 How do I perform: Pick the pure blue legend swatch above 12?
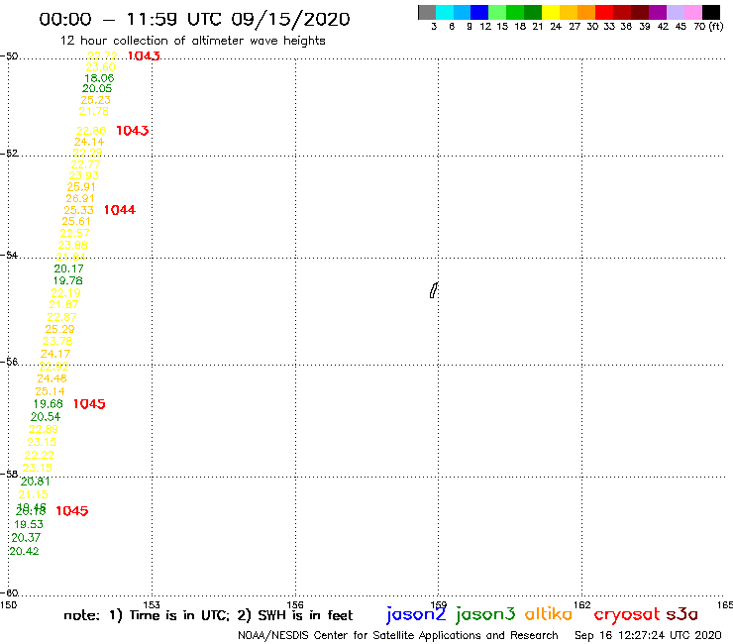(479, 12)
